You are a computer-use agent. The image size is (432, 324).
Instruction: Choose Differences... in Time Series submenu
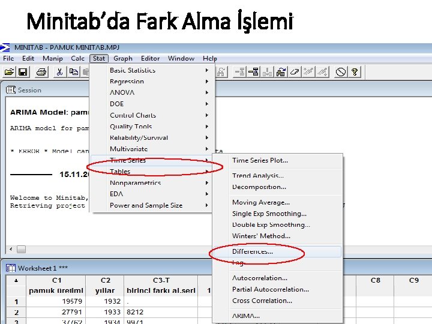277,251
